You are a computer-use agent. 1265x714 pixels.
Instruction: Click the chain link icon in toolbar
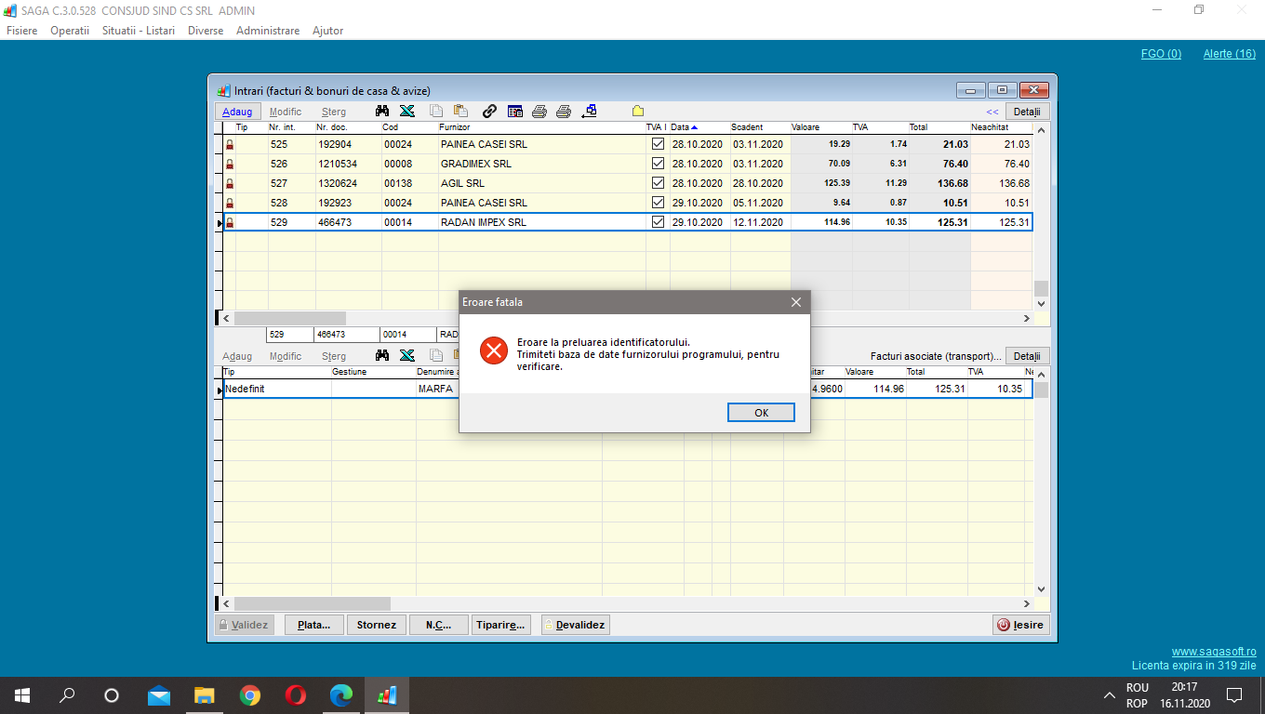pos(489,112)
